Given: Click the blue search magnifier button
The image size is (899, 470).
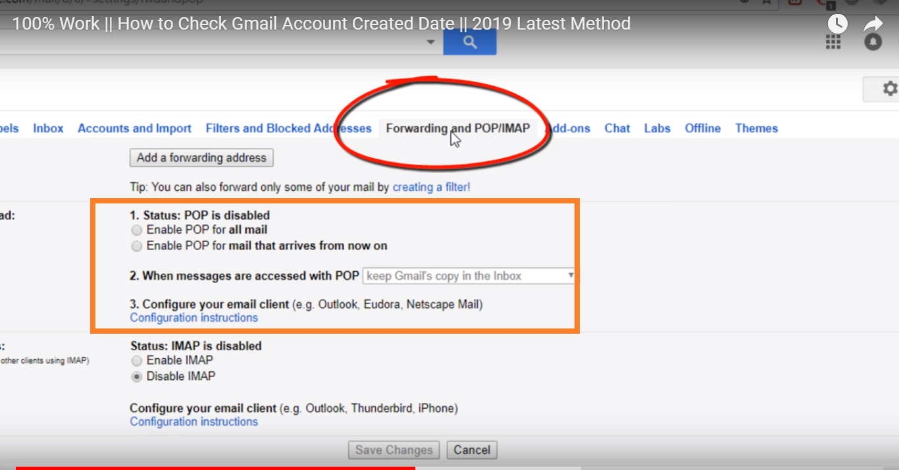Looking at the screenshot, I should click(469, 42).
